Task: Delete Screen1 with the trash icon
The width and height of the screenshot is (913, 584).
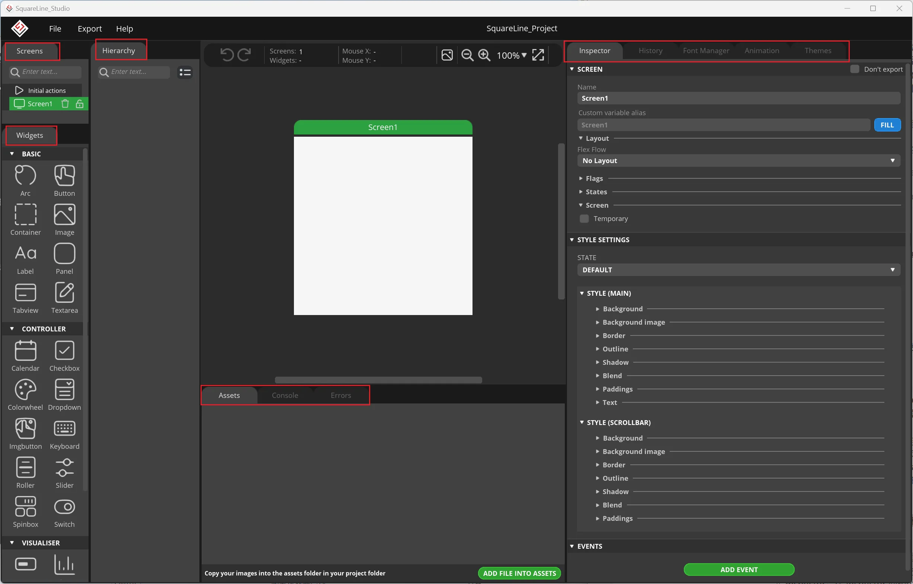Action: (65, 104)
